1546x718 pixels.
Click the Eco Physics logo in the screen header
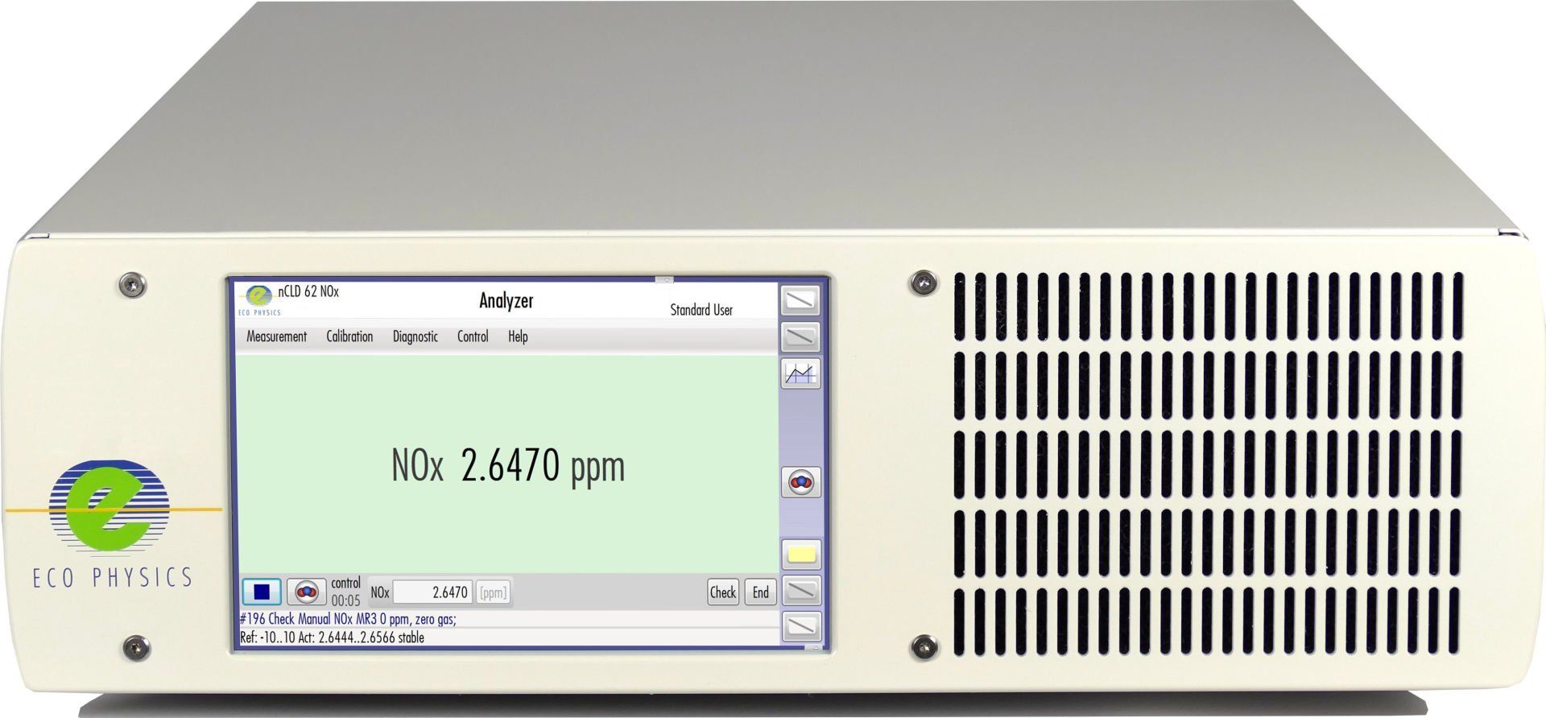259,299
